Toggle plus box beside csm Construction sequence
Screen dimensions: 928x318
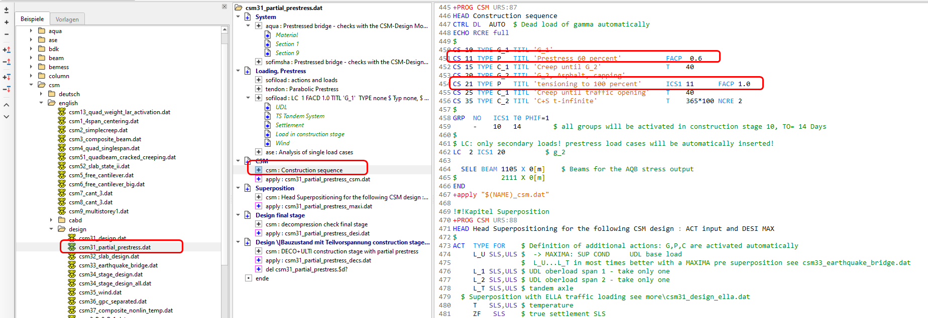pos(258,170)
